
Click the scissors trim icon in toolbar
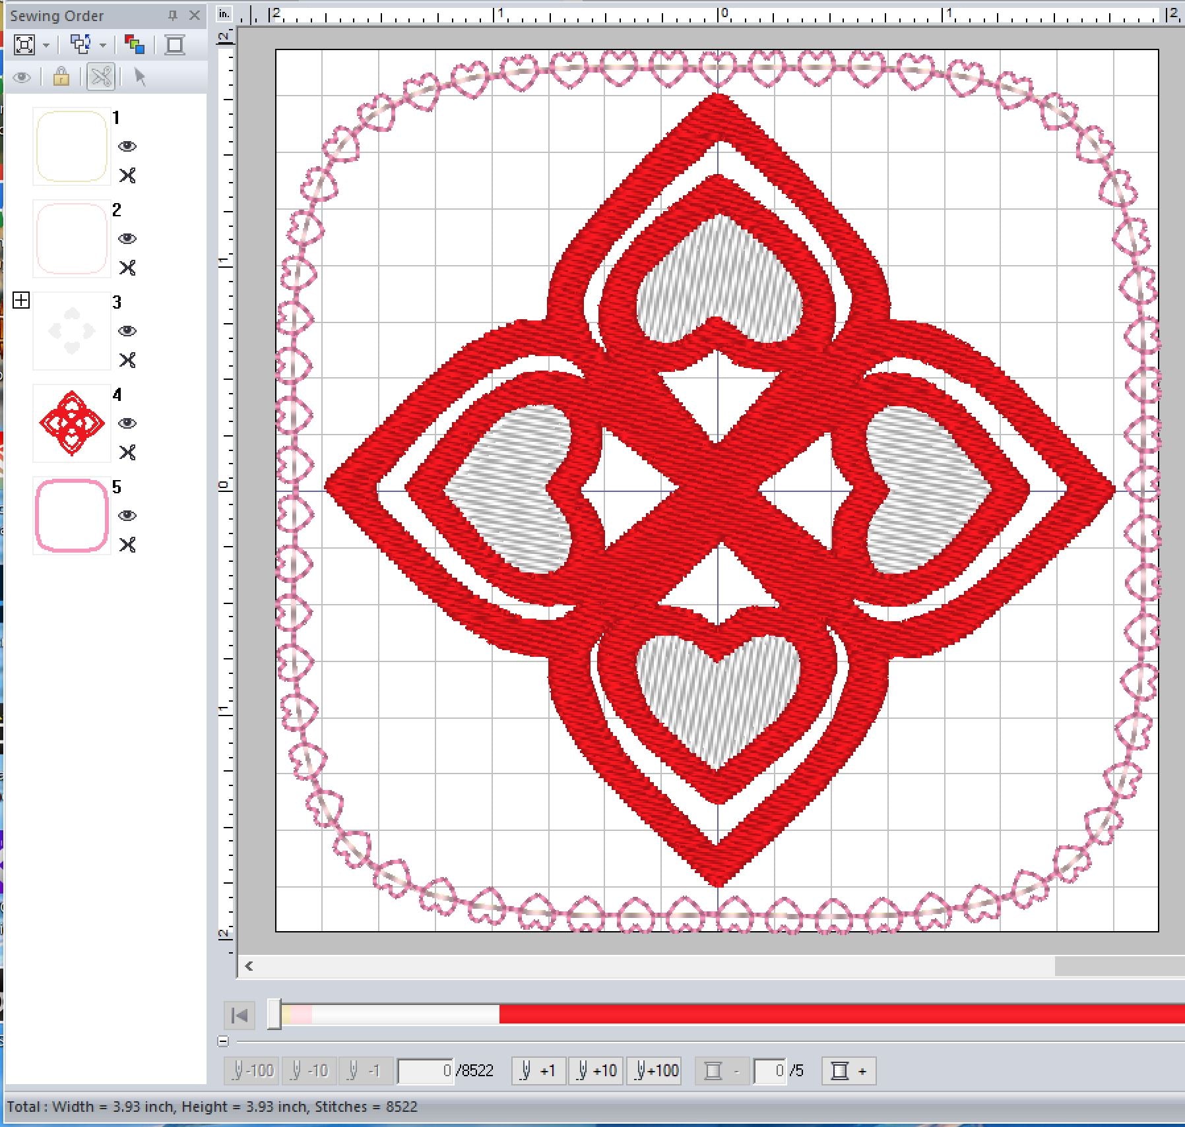pos(101,77)
